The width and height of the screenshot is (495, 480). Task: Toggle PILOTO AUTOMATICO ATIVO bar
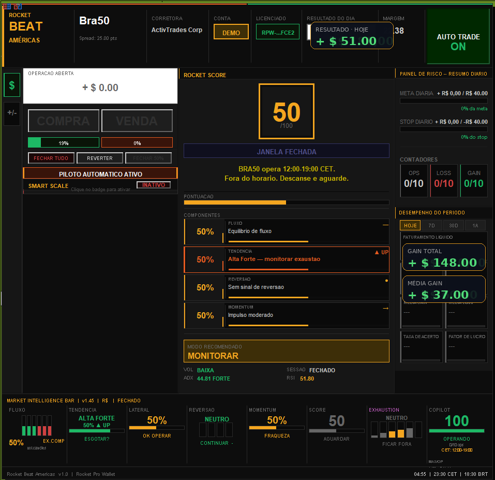click(100, 174)
